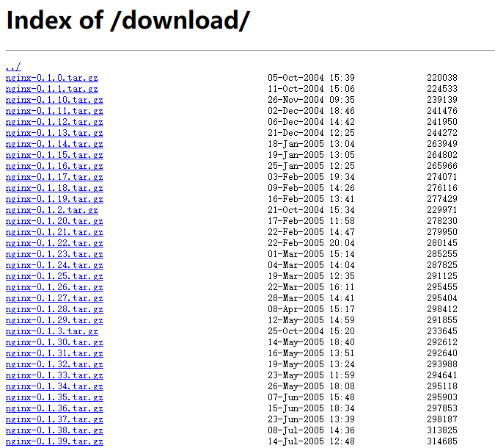The width and height of the screenshot is (495, 448).
Task: Click the nginx-0.1.15.tar.gz link
Action: pos(54,155)
